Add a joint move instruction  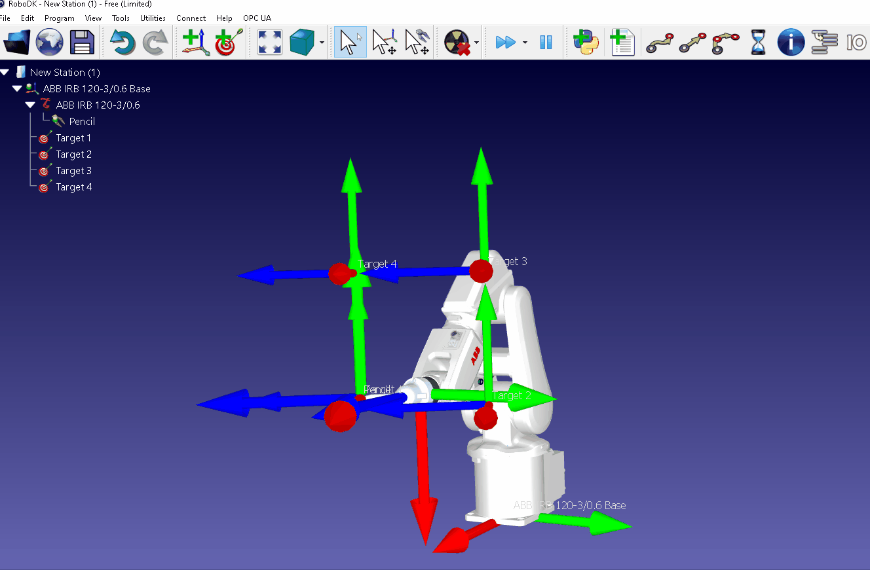(659, 43)
